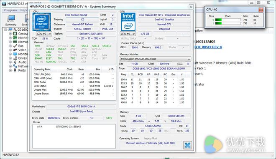Close System Summary with the blue X button
Image resolution: width=276 pixels, height=159 pixels.
(x=187, y=145)
